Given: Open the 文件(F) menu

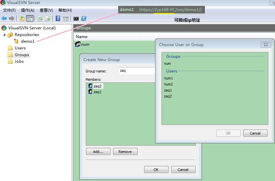Looking at the screenshot, I should [x=9, y=10].
